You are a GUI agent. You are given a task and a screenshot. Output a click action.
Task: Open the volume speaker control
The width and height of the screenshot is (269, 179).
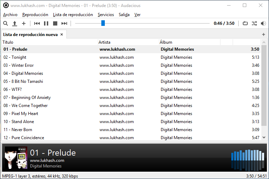(x=263, y=23)
